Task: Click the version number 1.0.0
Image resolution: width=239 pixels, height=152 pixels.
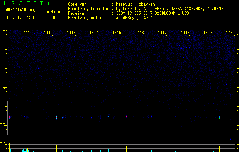Action: [x=51, y=3]
